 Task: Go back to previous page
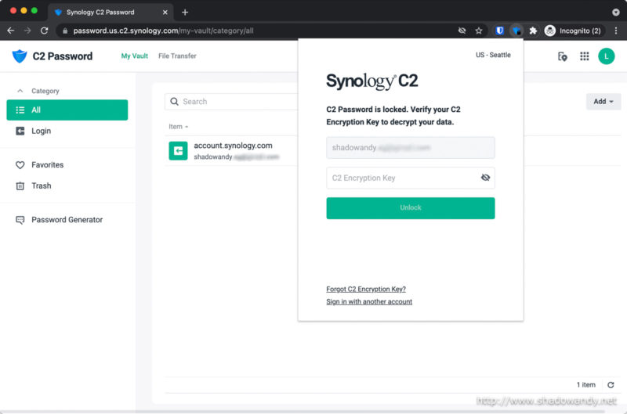[x=11, y=31]
